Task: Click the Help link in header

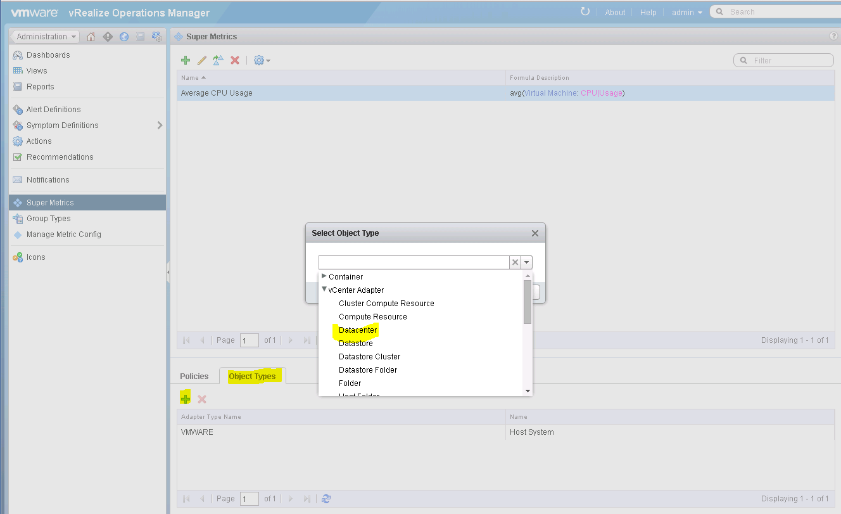Action: pyautogui.click(x=648, y=12)
